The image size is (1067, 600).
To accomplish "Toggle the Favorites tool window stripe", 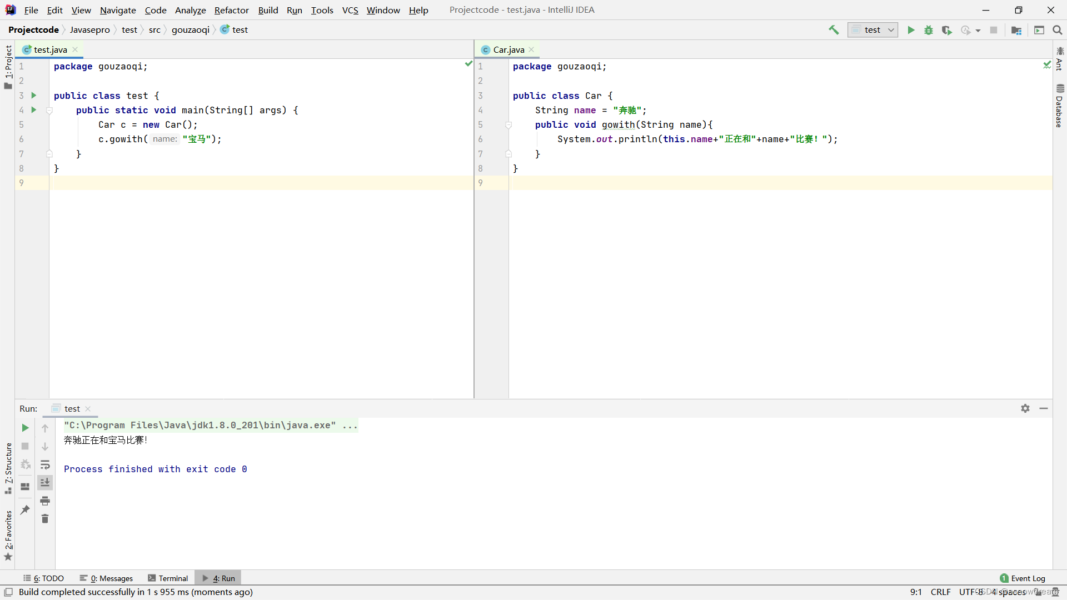I will point(8,536).
